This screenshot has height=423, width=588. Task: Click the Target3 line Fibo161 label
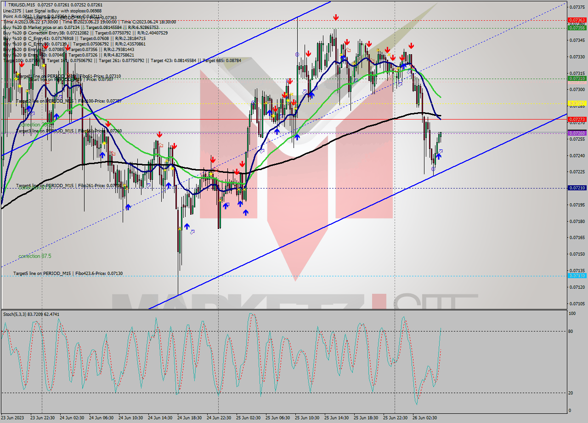tap(69, 131)
